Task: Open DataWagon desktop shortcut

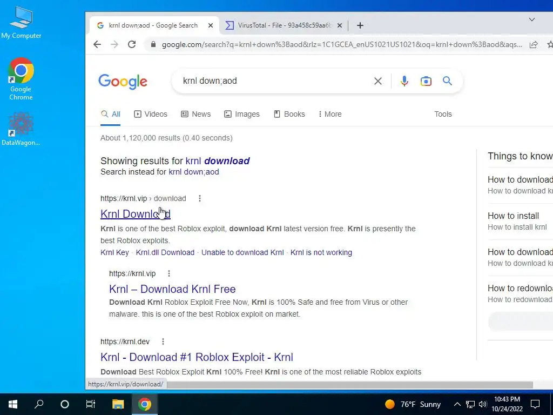Action: [21, 129]
